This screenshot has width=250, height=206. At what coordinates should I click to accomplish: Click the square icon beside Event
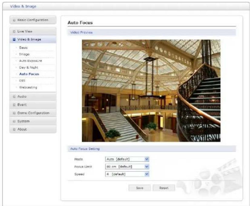click(x=14, y=105)
